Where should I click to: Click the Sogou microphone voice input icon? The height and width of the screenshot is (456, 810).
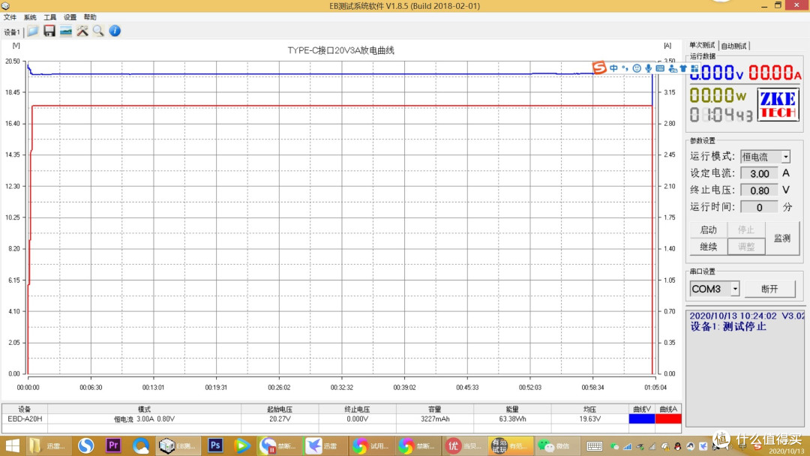(x=648, y=68)
